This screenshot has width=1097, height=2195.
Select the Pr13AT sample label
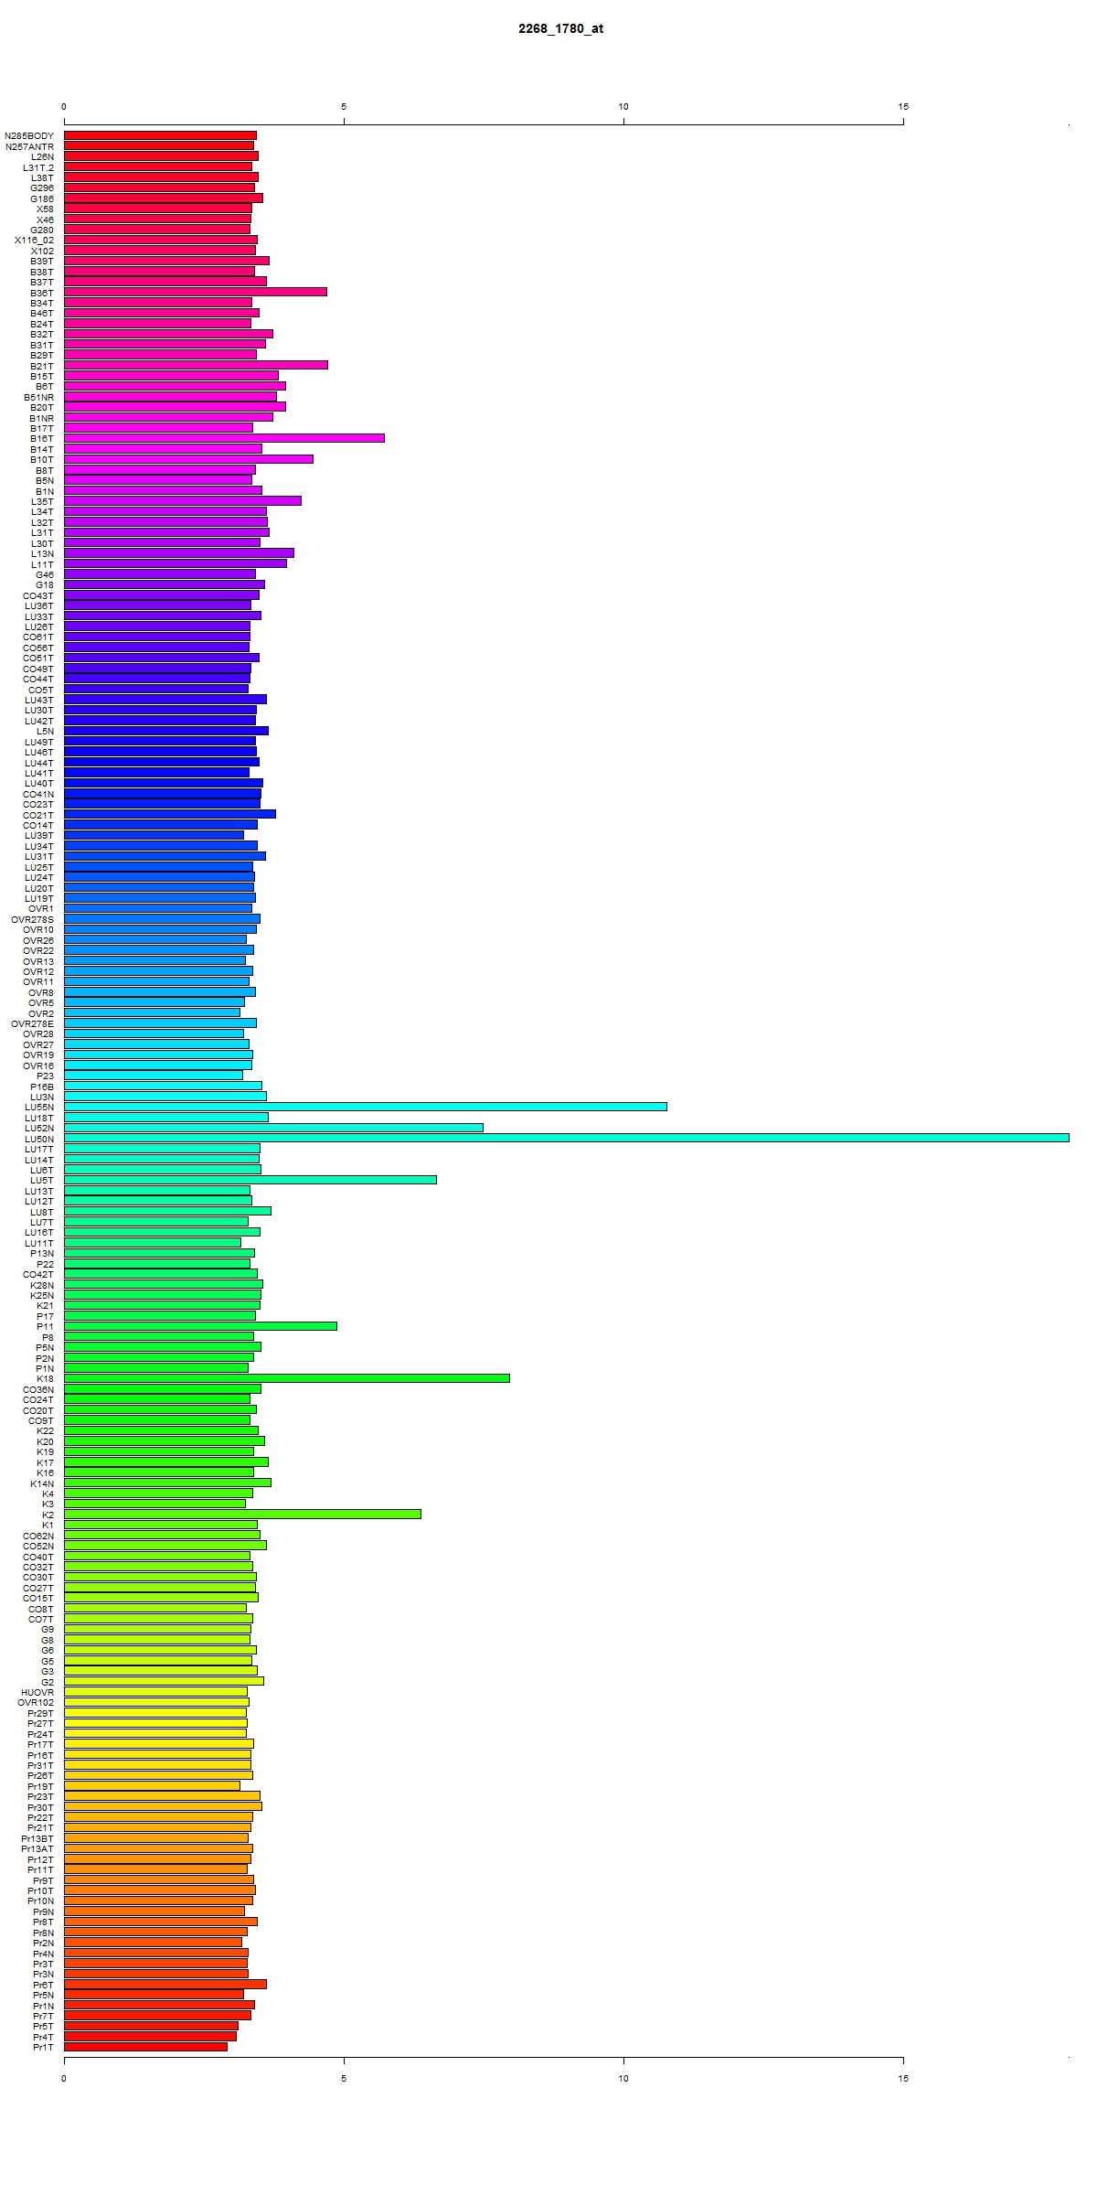[37, 1850]
